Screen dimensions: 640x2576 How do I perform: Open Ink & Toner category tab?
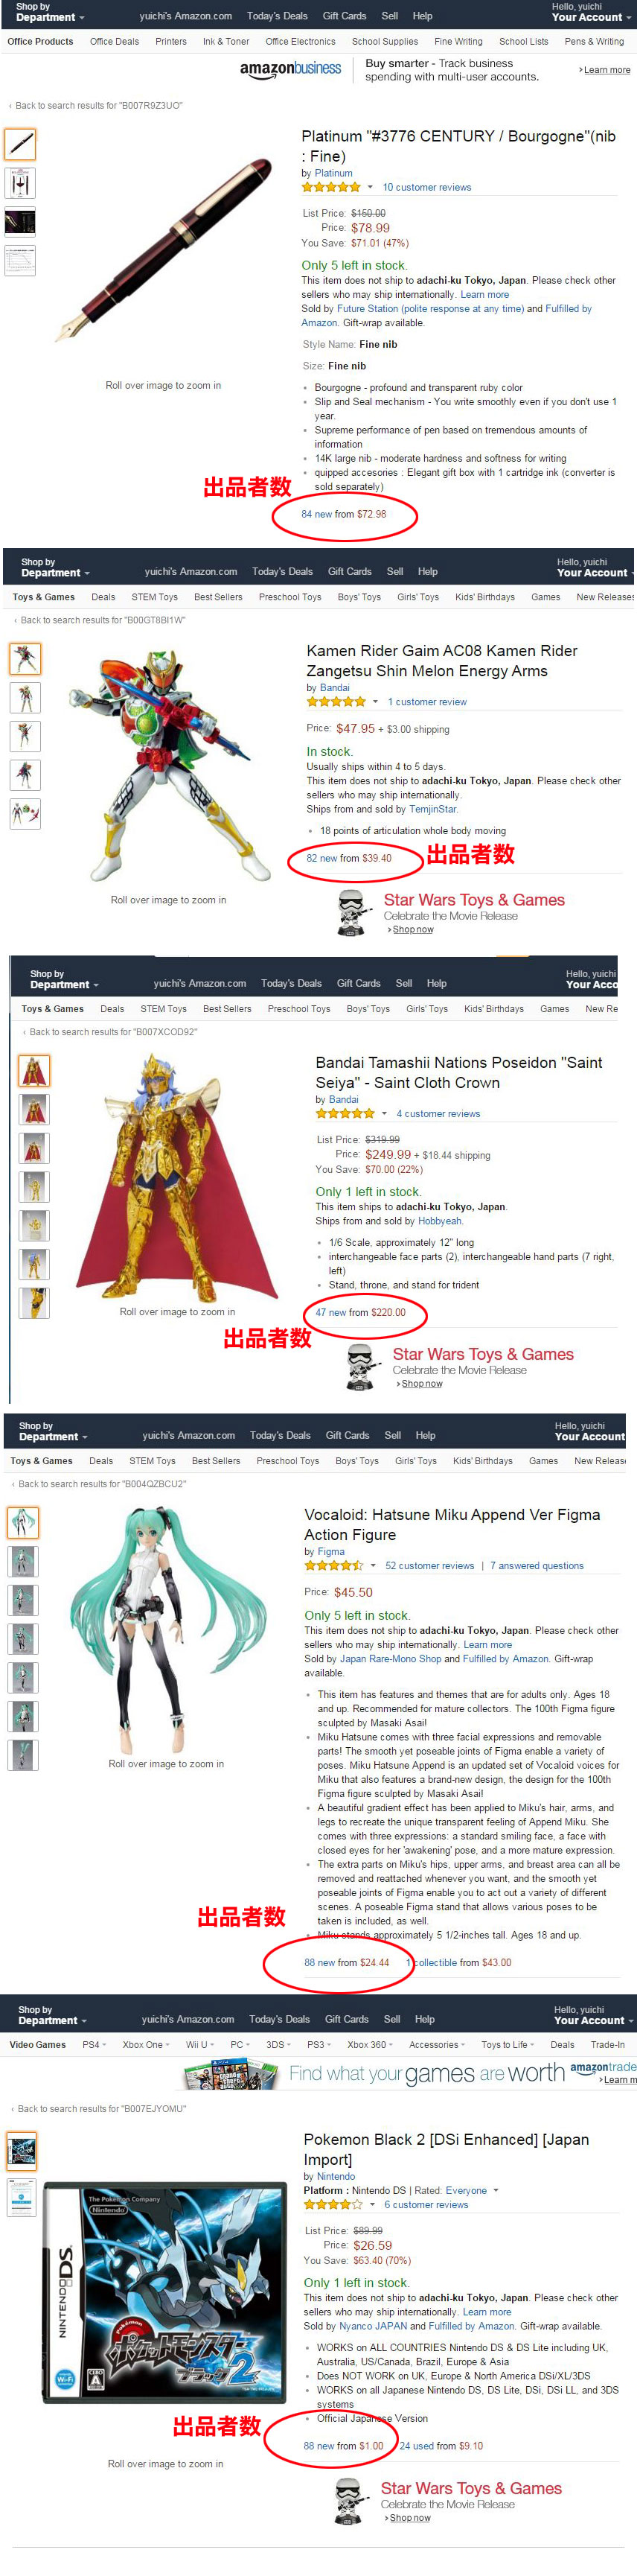click(226, 42)
